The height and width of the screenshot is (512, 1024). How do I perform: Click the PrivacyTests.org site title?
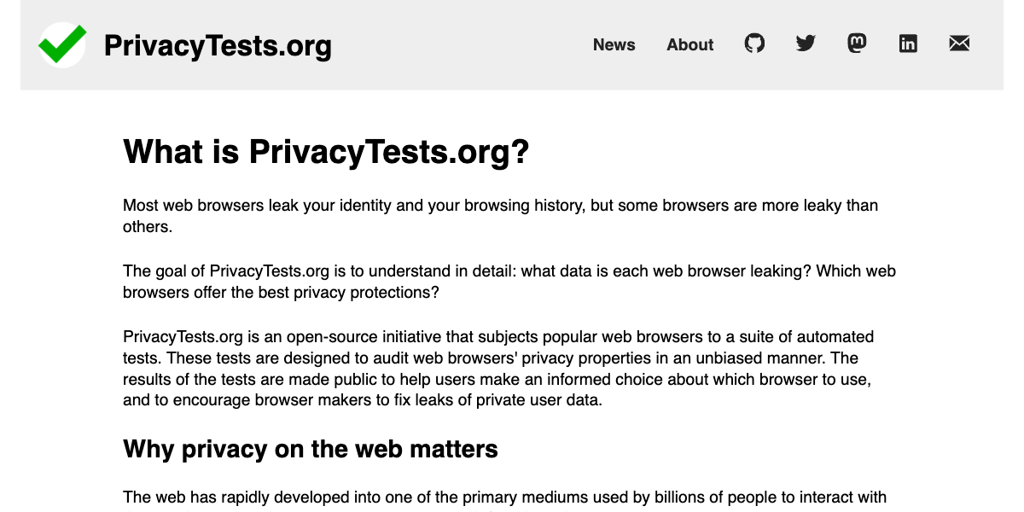217,47
